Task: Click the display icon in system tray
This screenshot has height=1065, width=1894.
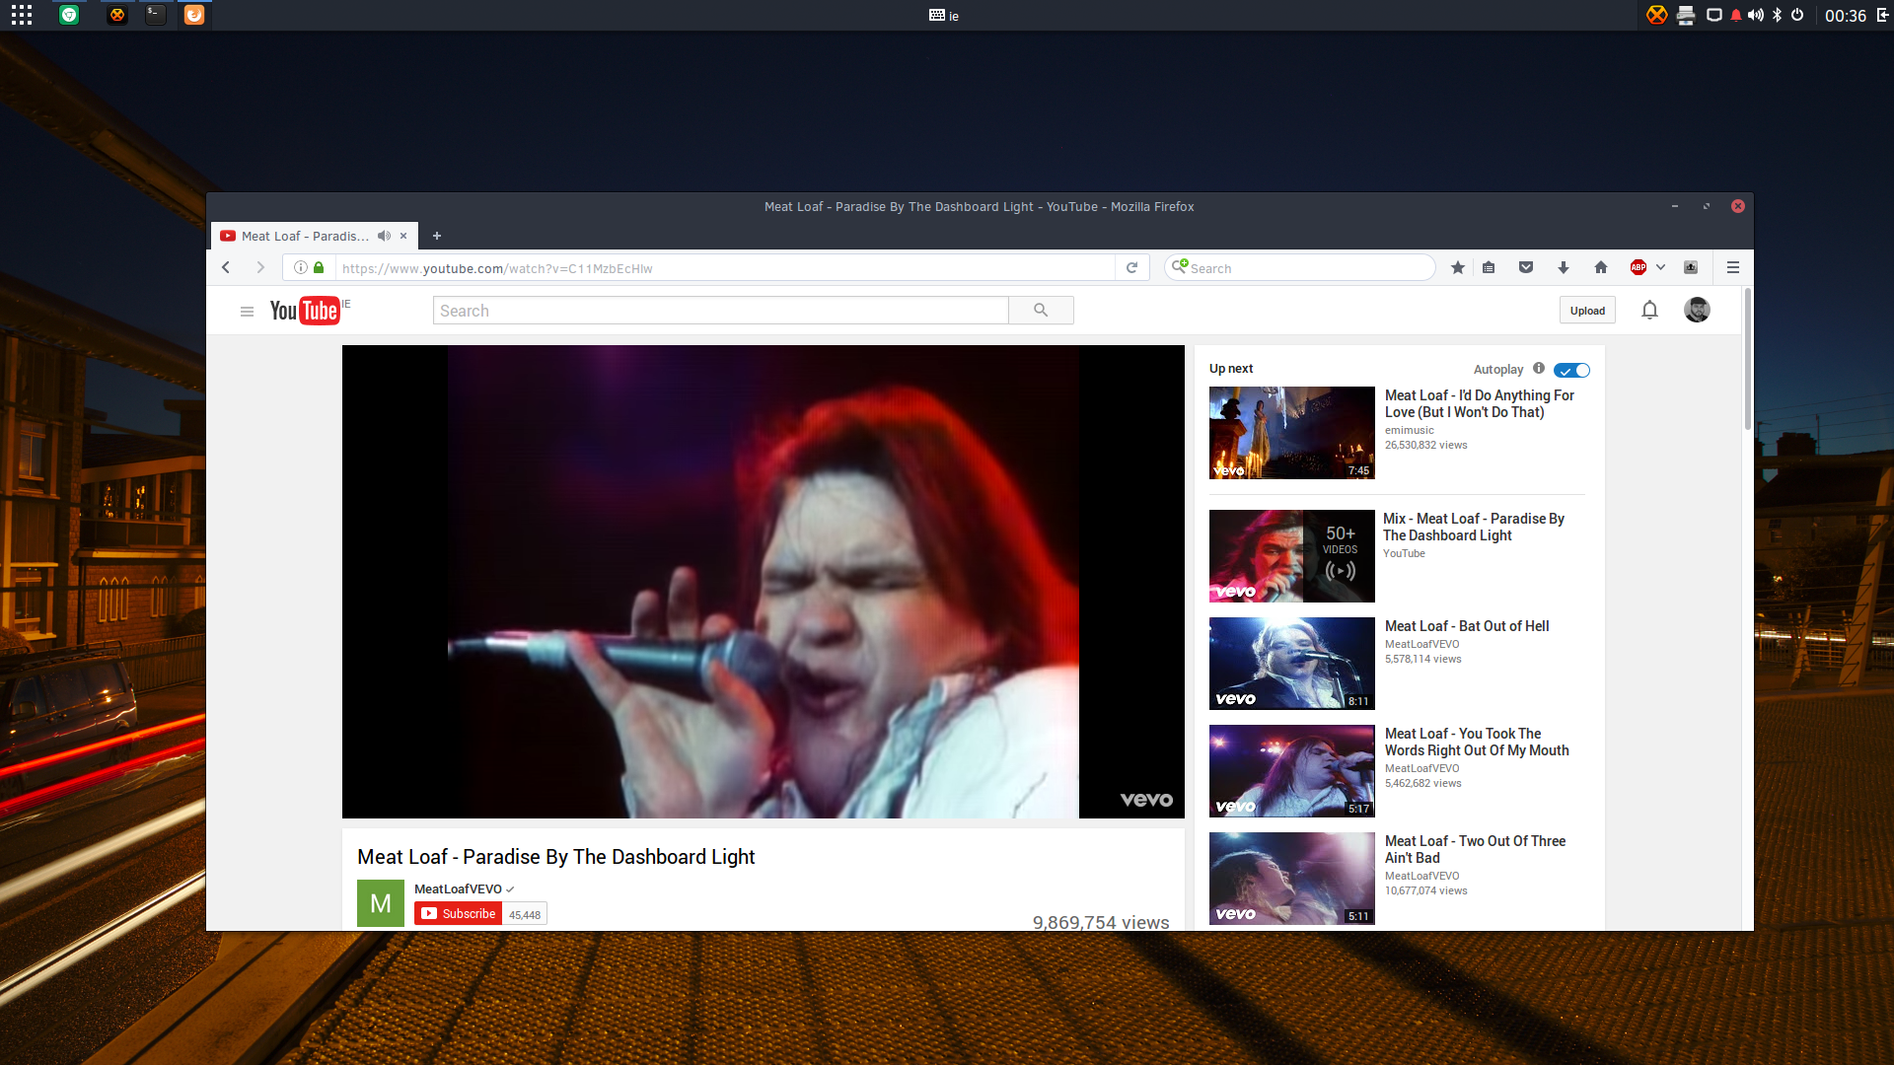Action: click(1714, 15)
